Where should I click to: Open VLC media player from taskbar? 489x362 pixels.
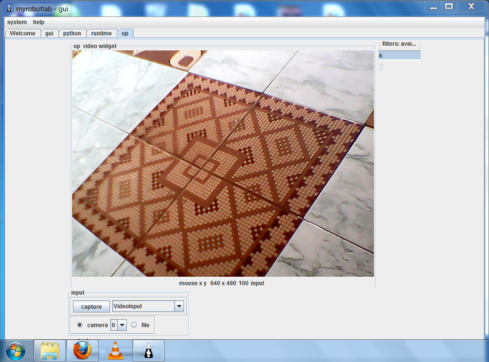(116, 351)
